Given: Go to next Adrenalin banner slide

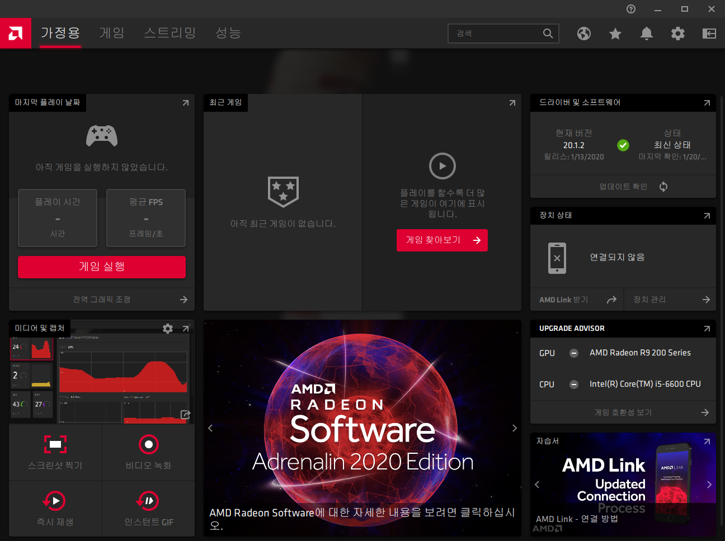Looking at the screenshot, I should coord(515,428).
